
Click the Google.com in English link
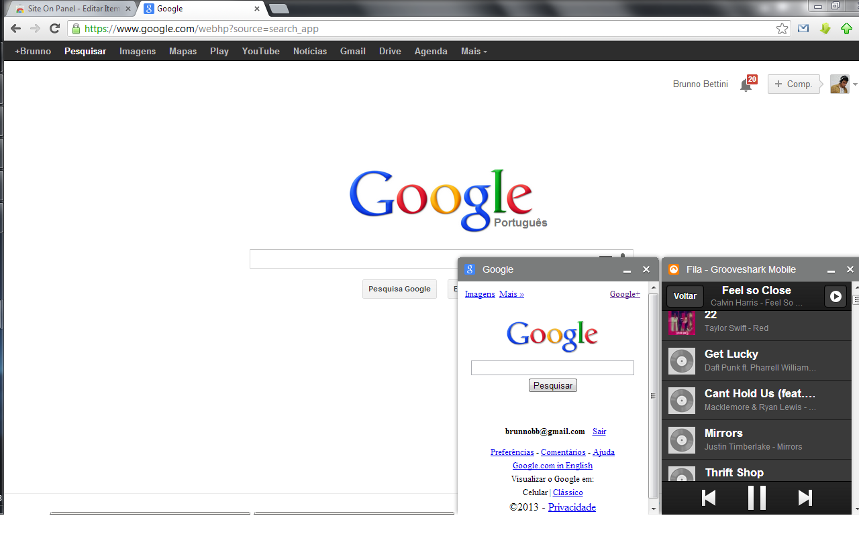pyautogui.click(x=552, y=466)
